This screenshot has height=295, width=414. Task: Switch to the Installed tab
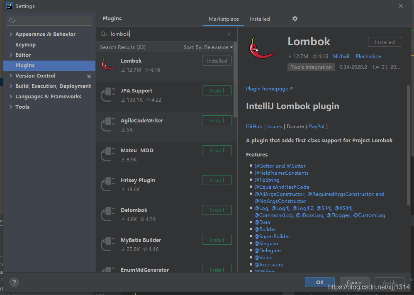click(260, 19)
